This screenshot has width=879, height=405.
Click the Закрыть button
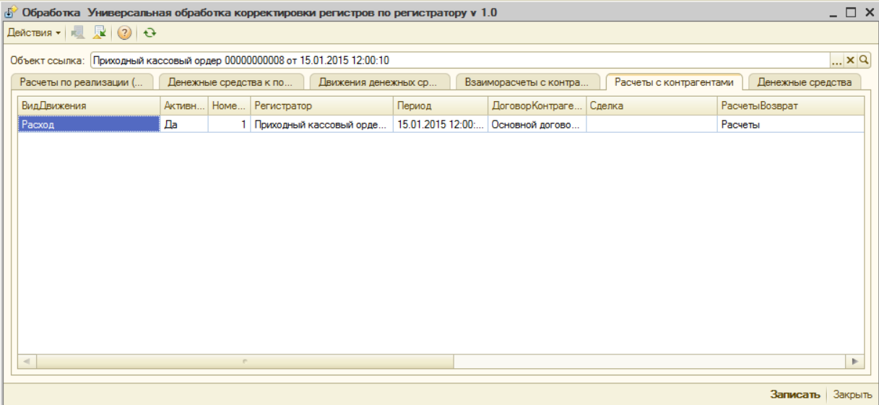click(852, 394)
